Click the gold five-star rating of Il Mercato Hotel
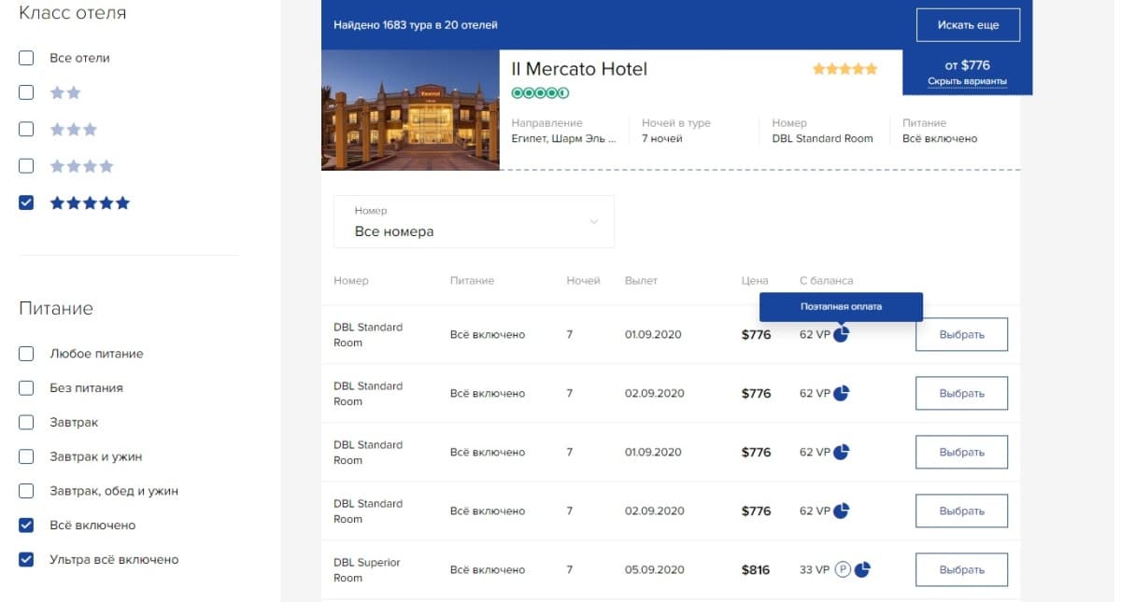 click(845, 69)
